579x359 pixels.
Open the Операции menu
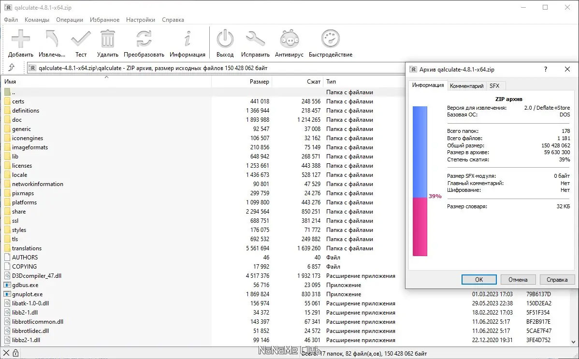click(70, 20)
